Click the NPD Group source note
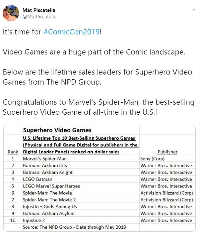The image size is (203, 235). pyautogui.click(x=74, y=227)
